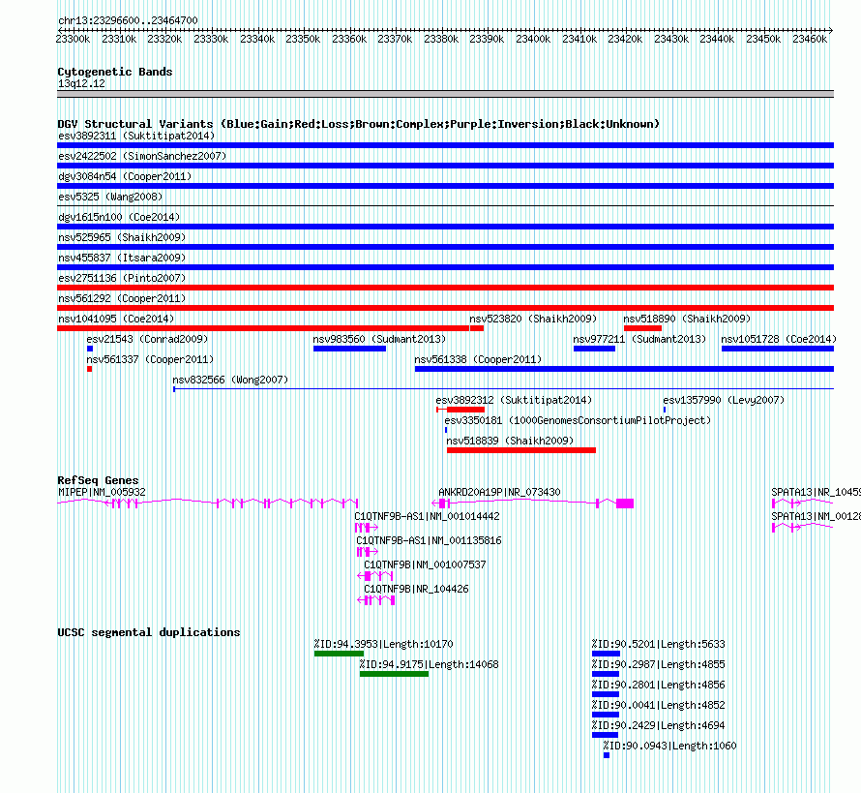Click the esv5325 (Wang2008) variant label
The width and height of the screenshot is (861, 793).
coord(110,197)
